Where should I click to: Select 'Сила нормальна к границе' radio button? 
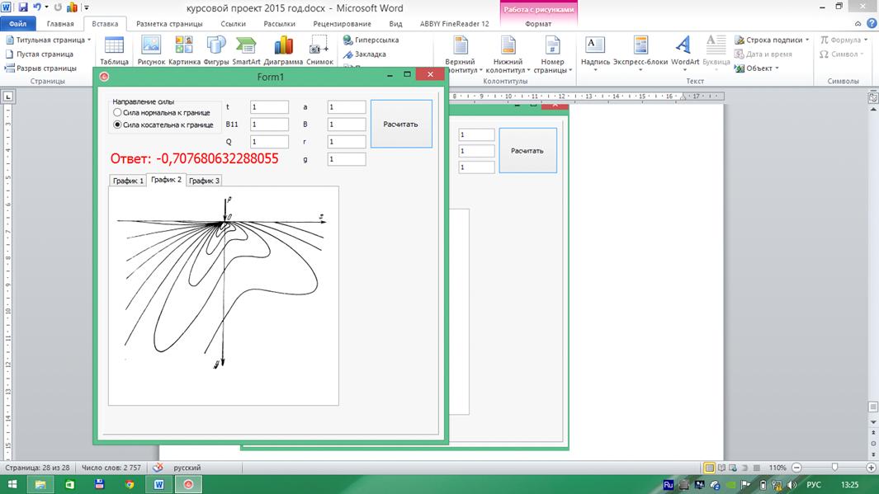[x=118, y=113]
